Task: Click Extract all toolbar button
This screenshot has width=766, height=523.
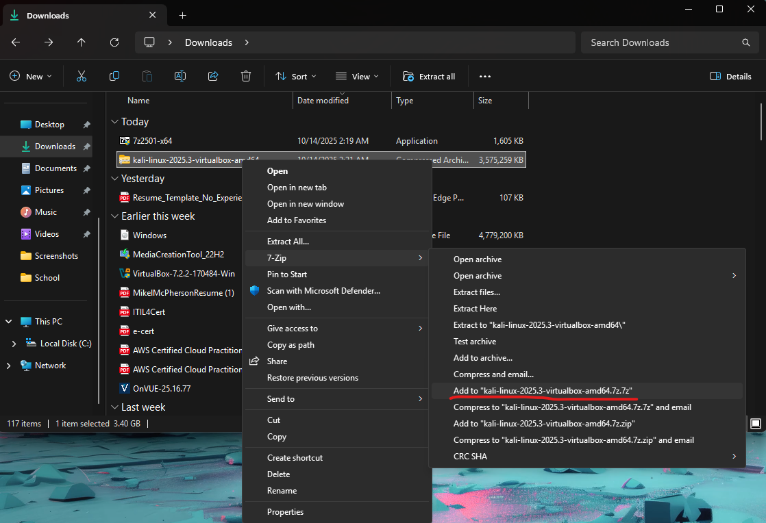Action: [429, 76]
